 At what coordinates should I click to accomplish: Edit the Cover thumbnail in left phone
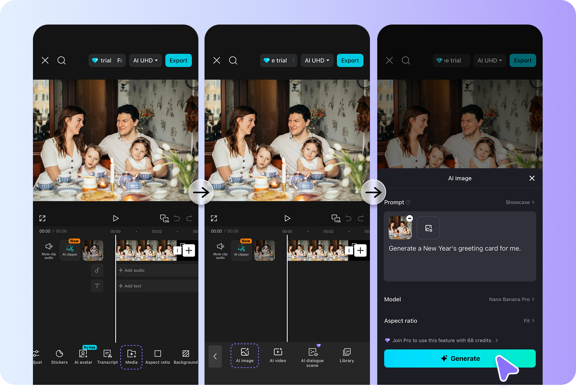93,251
